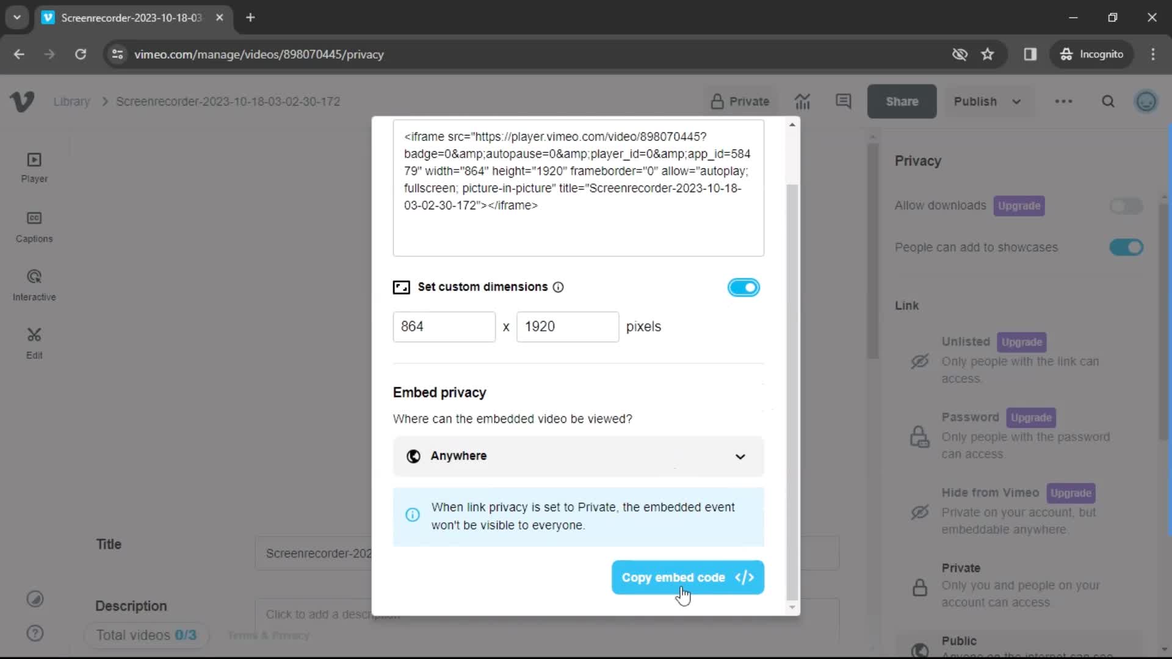Open the Player sidebar icon

[x=34, y=168]
